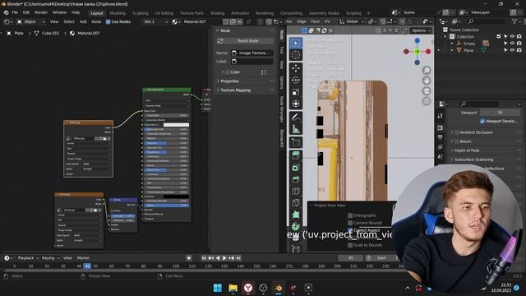The image size is (526, 296).
Task: Select the Knife tool
Action: (296, 203)
